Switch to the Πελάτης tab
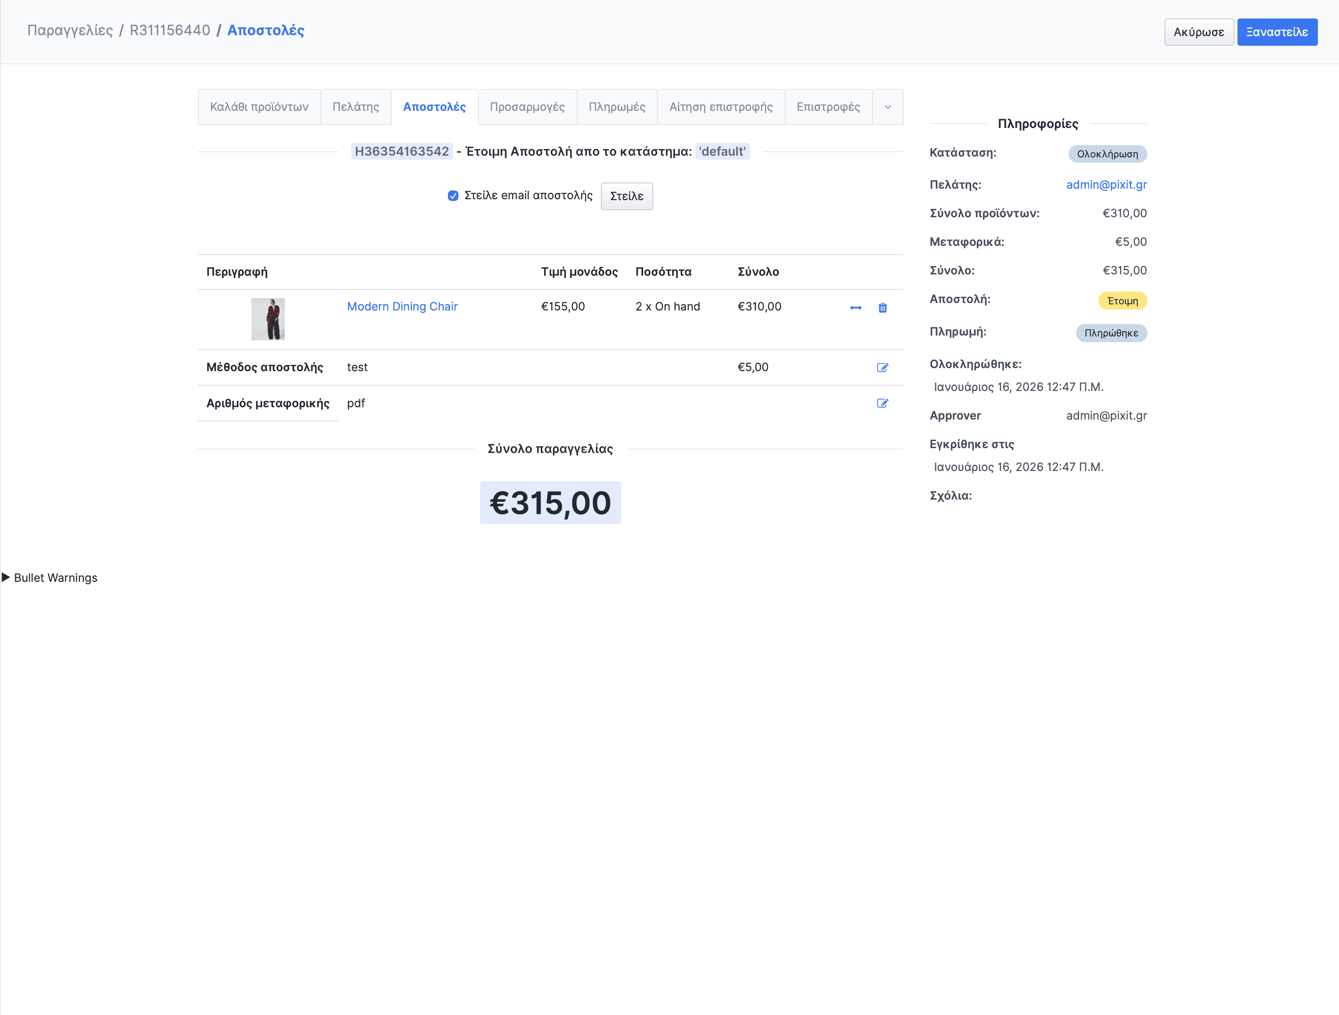 click(355, 107)
